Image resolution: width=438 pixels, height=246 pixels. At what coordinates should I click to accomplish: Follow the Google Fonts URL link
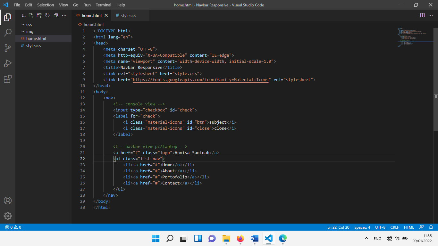(200, 79)
